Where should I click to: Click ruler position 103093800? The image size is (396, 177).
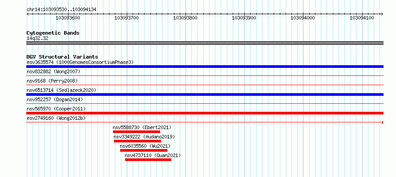(186, 18)
